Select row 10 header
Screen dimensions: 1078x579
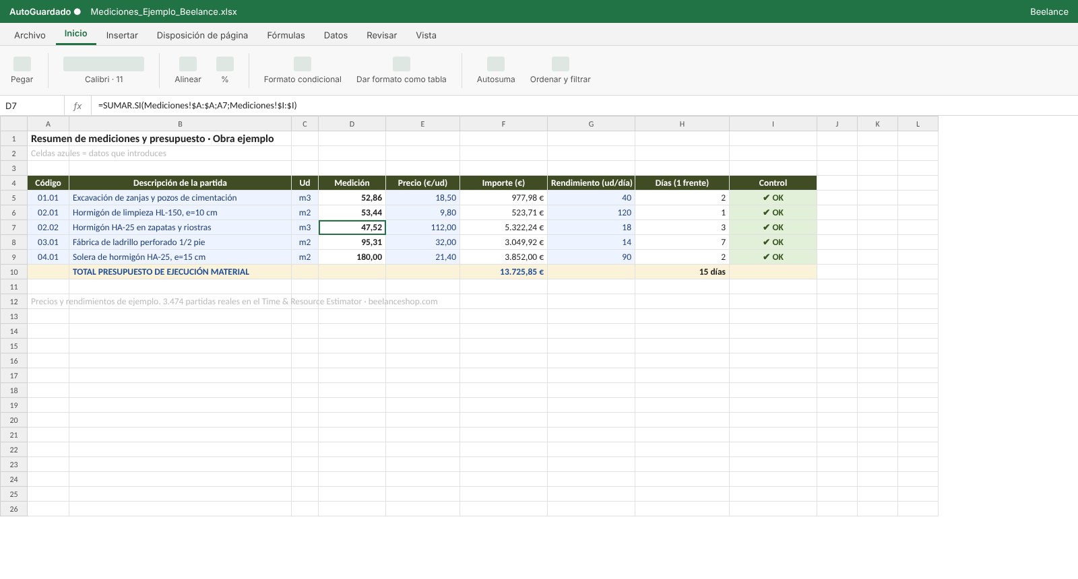point(13,272)
